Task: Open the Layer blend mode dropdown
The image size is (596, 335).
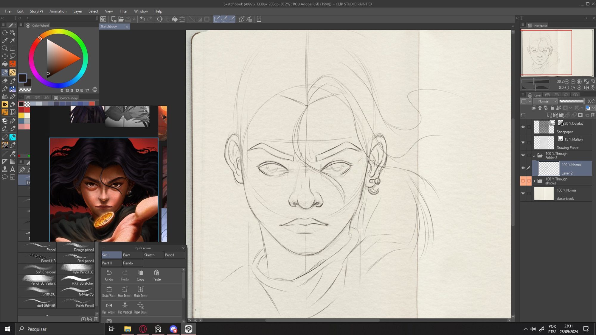Action: coord(546,101)
